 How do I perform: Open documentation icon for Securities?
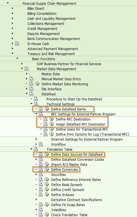click(41, 175)
